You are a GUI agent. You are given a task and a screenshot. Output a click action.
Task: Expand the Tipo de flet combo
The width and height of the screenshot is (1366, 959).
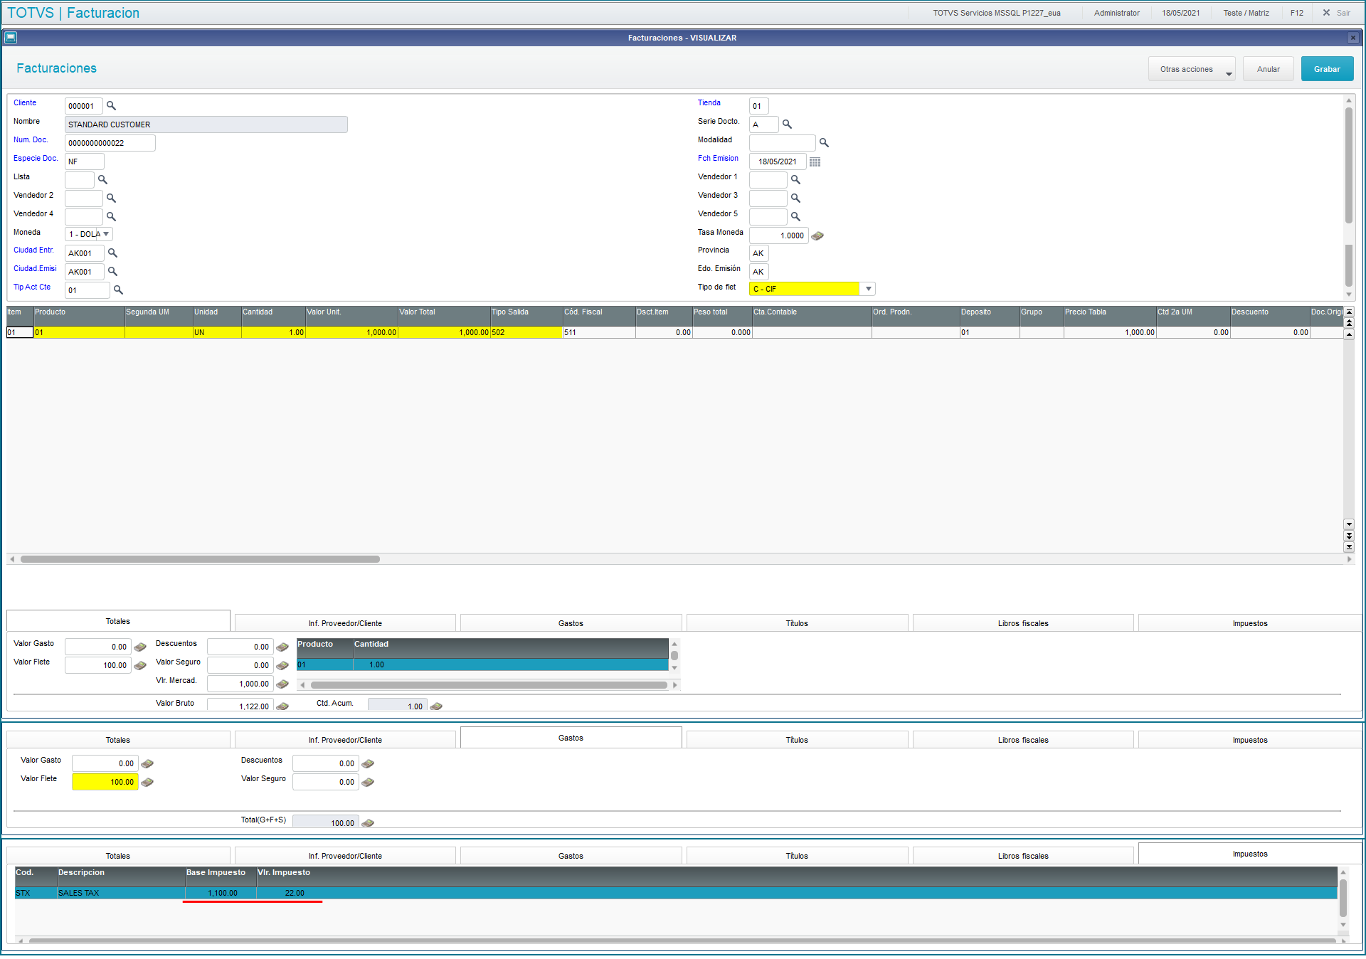[x=868, y=289]
